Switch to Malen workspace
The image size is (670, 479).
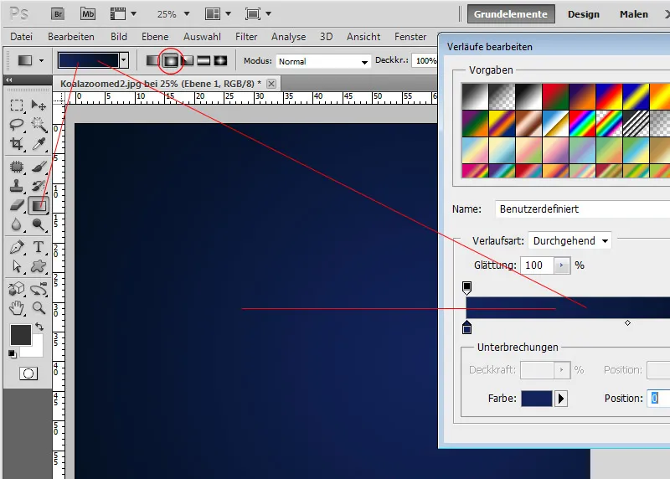click(x=634, y=14)
